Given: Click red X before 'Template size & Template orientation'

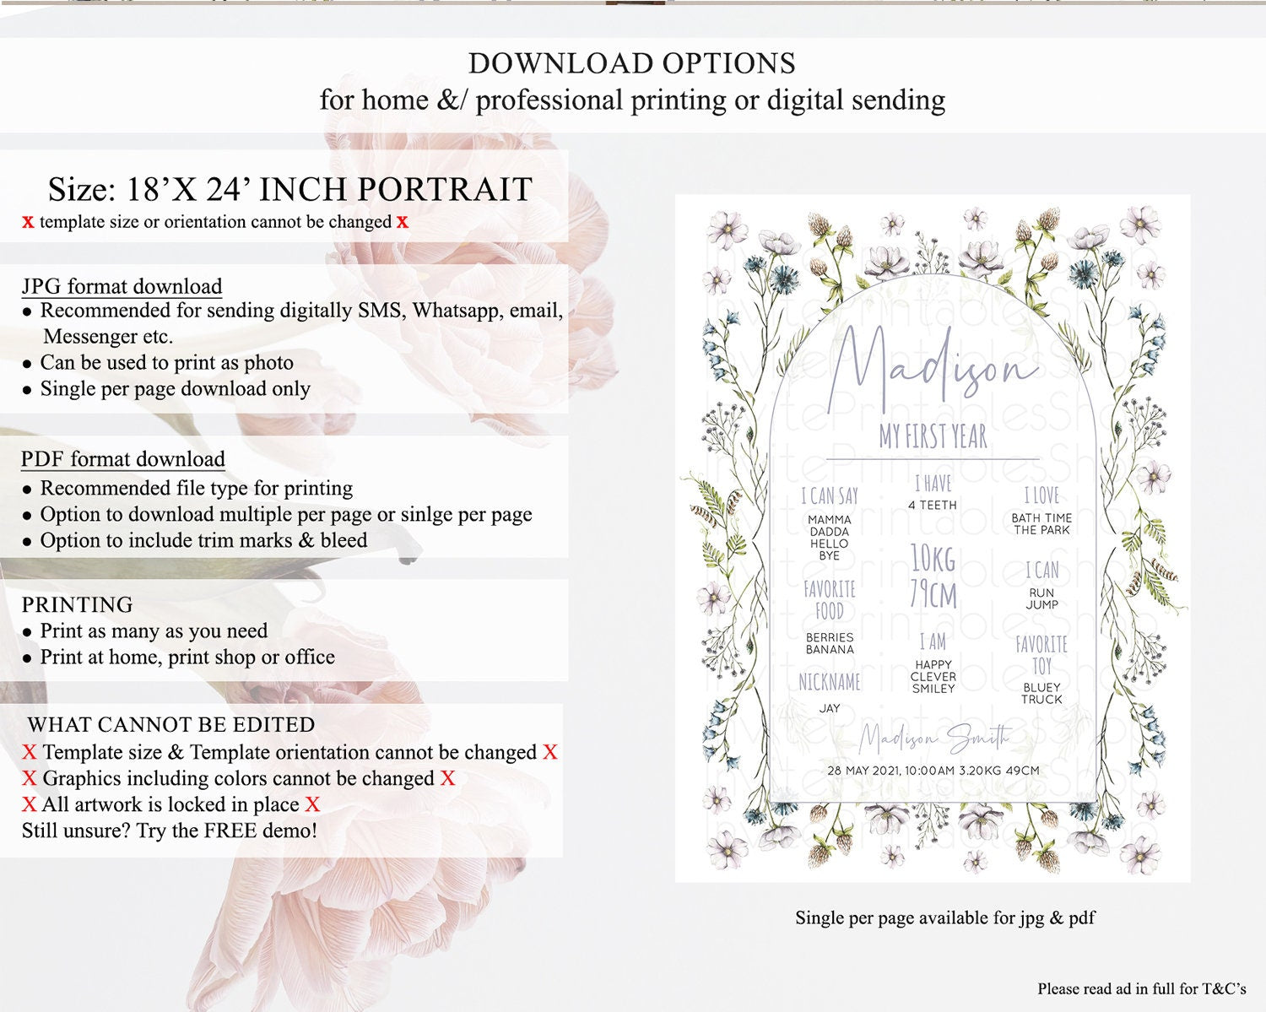Looking at the screenshot, I should coord(30,752).
